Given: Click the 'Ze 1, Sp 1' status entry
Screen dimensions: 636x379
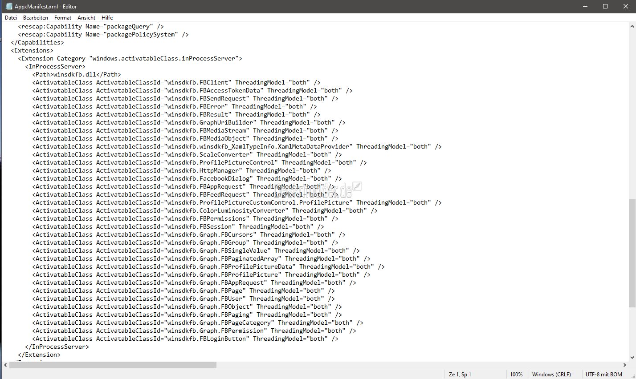Looking at the screenshot, I should coord(460,375).
